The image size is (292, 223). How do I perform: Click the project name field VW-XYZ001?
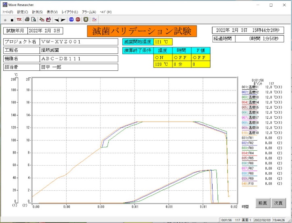pos(79,42)
